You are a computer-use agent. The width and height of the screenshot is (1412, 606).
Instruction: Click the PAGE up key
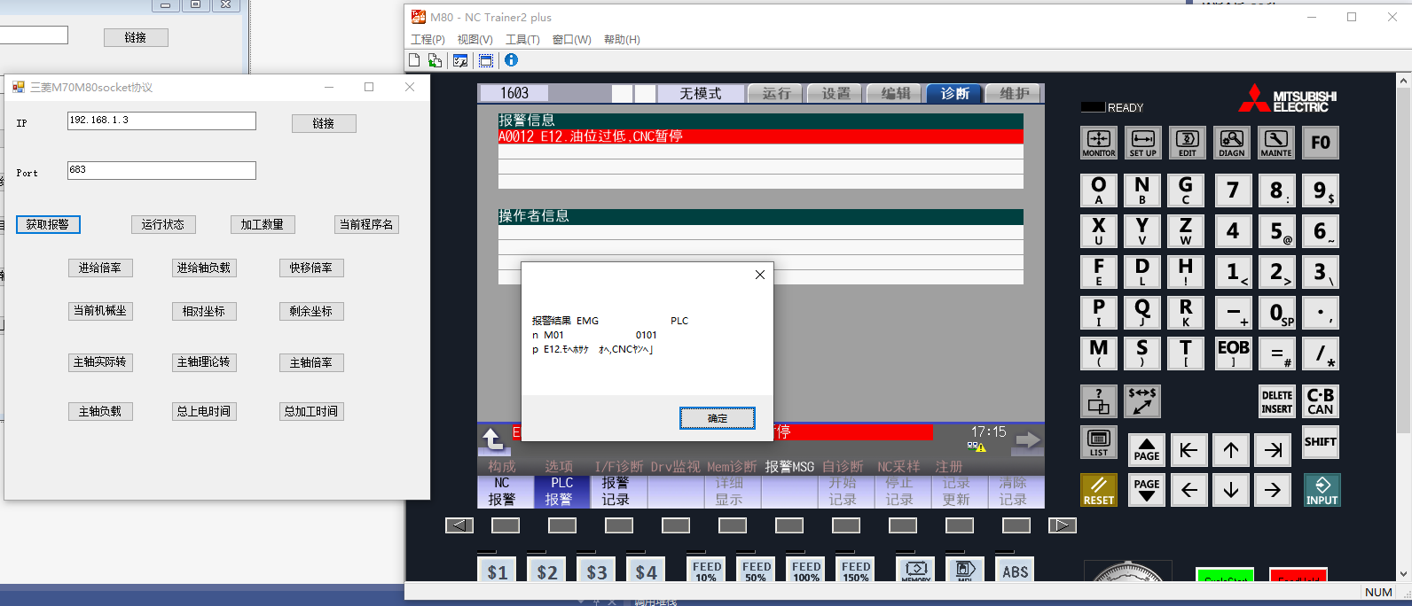point(1147,450)
